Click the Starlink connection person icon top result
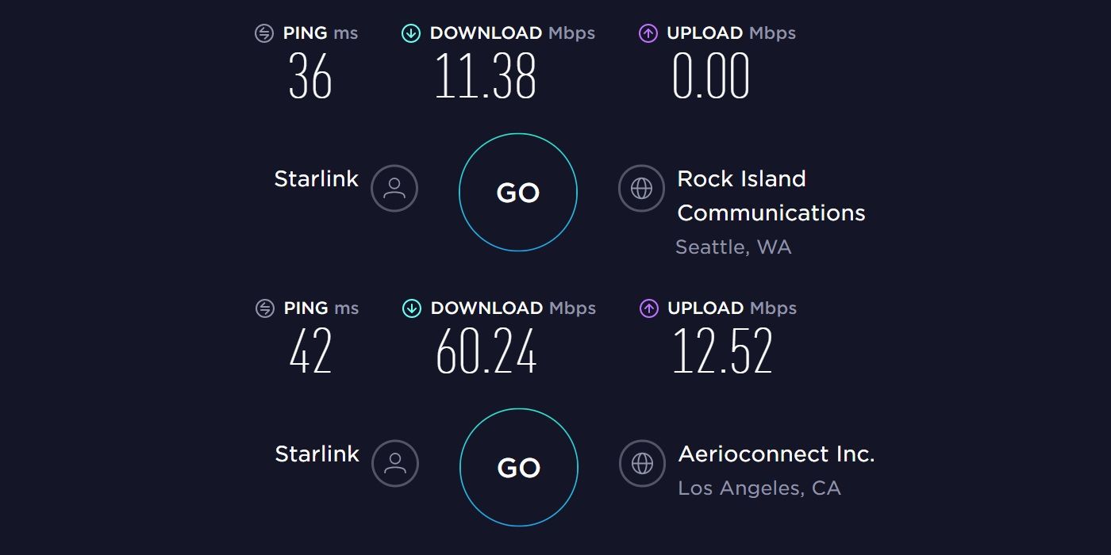 point(394,188)
